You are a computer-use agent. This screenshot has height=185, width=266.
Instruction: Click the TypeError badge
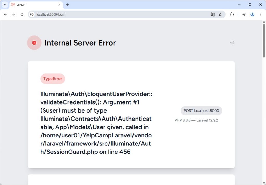point(53,79)
